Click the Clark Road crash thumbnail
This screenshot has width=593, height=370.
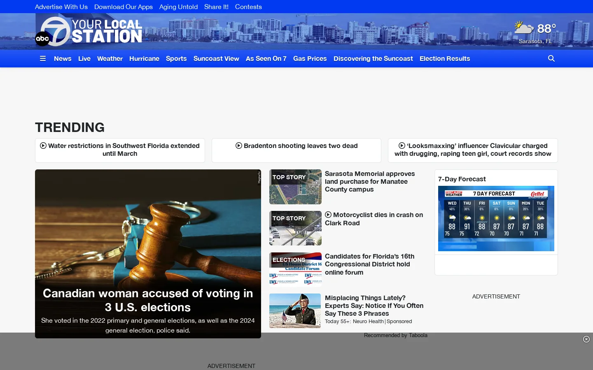295,228
